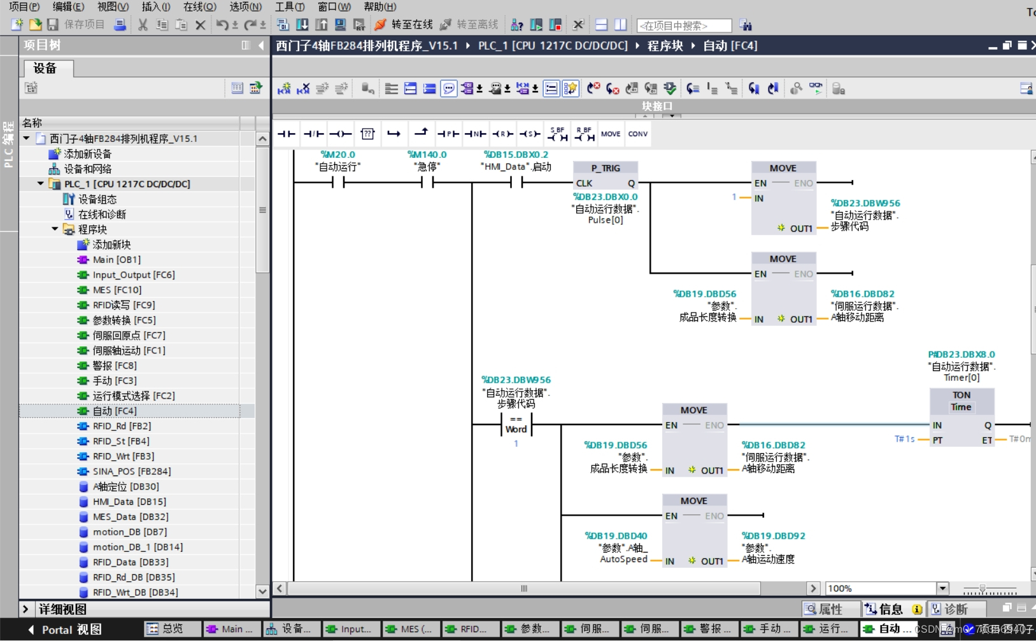
Task: Insert an empty box instruction
Action: pyautogui.click(x=367, y=134)
